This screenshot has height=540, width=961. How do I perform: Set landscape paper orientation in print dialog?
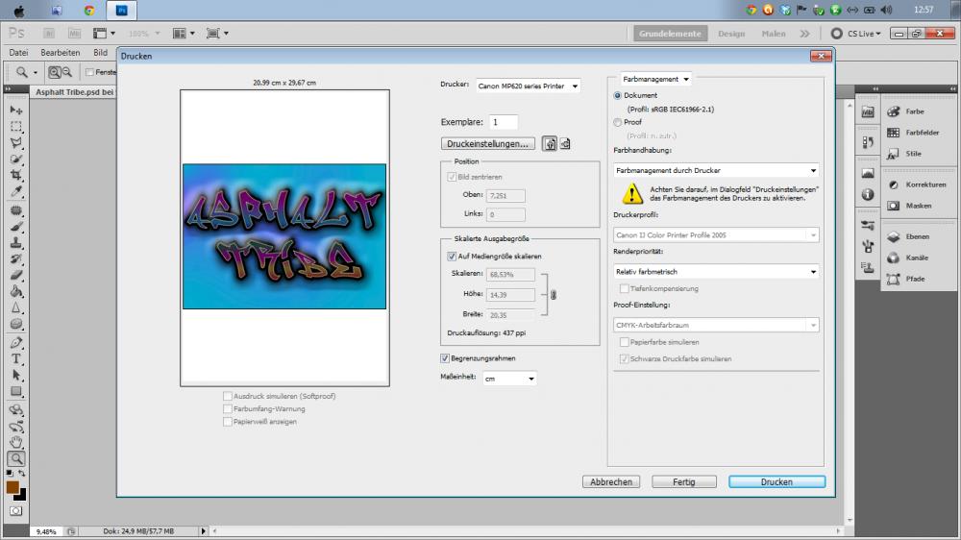[x=565, y=144]
